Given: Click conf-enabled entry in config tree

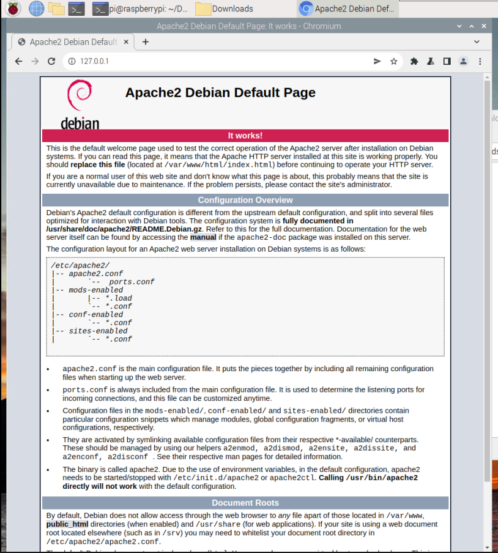Looking at the screenshot, I should coord(96,315).
